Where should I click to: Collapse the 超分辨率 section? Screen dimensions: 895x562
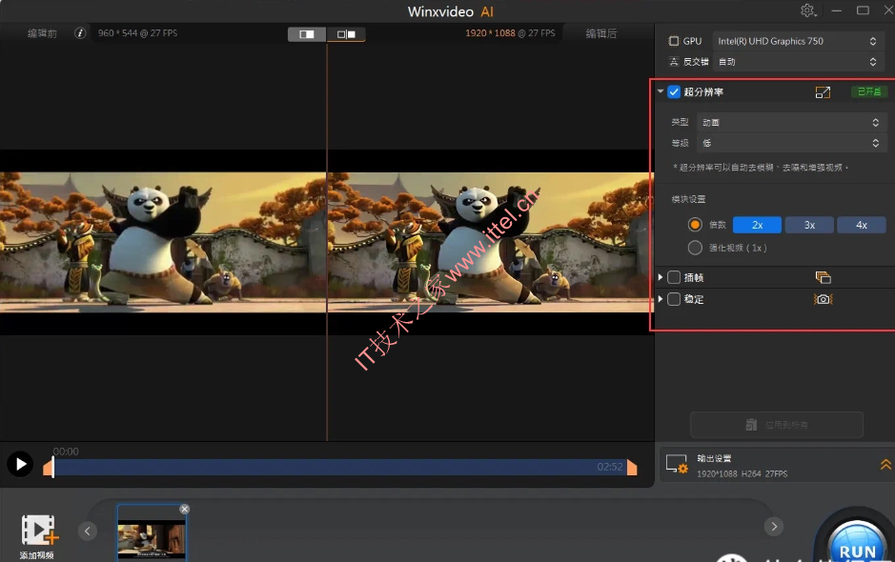661,91
